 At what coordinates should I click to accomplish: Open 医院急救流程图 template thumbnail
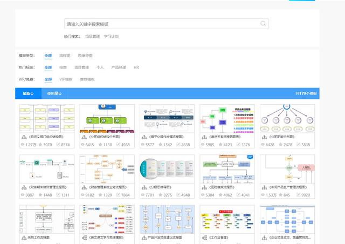227,169
